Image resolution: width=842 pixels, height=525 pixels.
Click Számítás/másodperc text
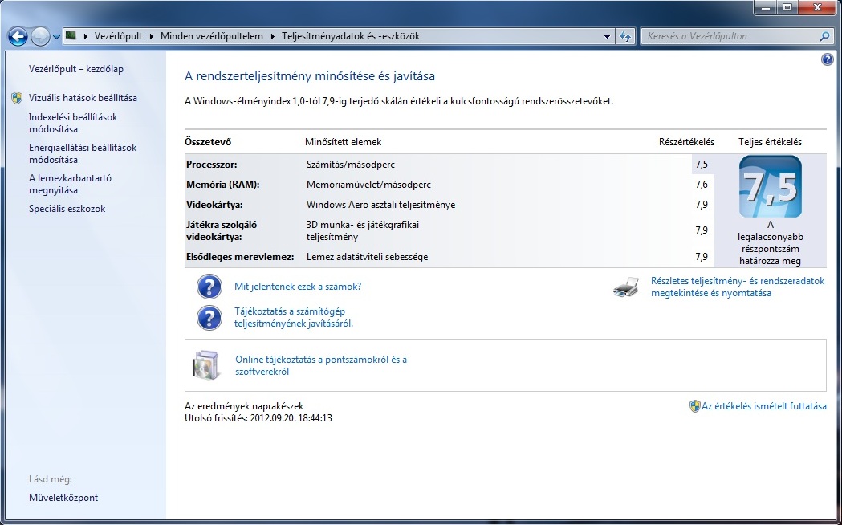(x=351, y=165)
